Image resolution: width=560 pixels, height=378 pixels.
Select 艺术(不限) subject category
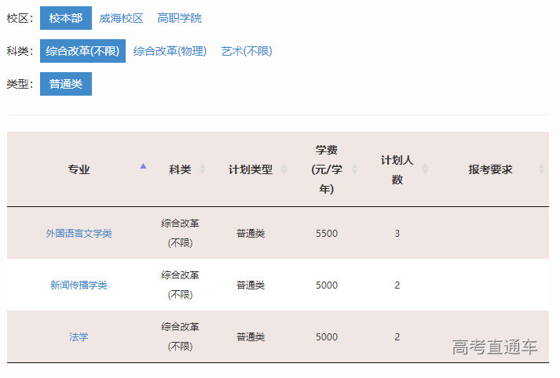point(247,51)
